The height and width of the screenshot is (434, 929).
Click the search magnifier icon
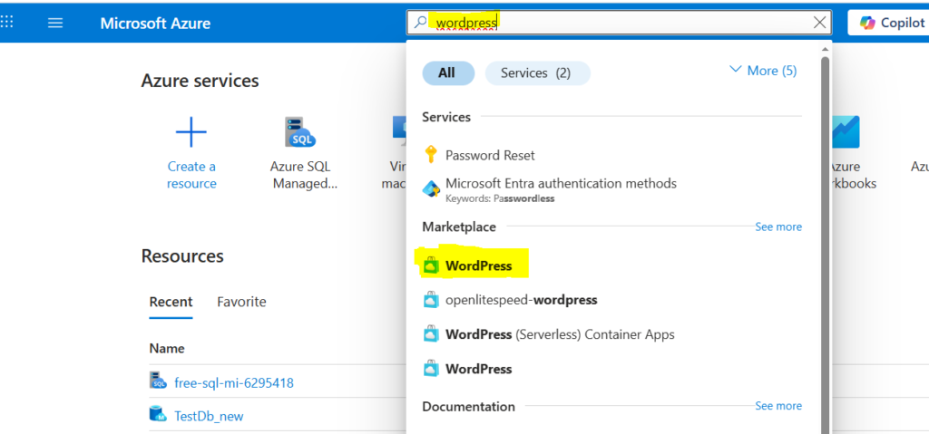pyautogui.click(x=420, y=23)
